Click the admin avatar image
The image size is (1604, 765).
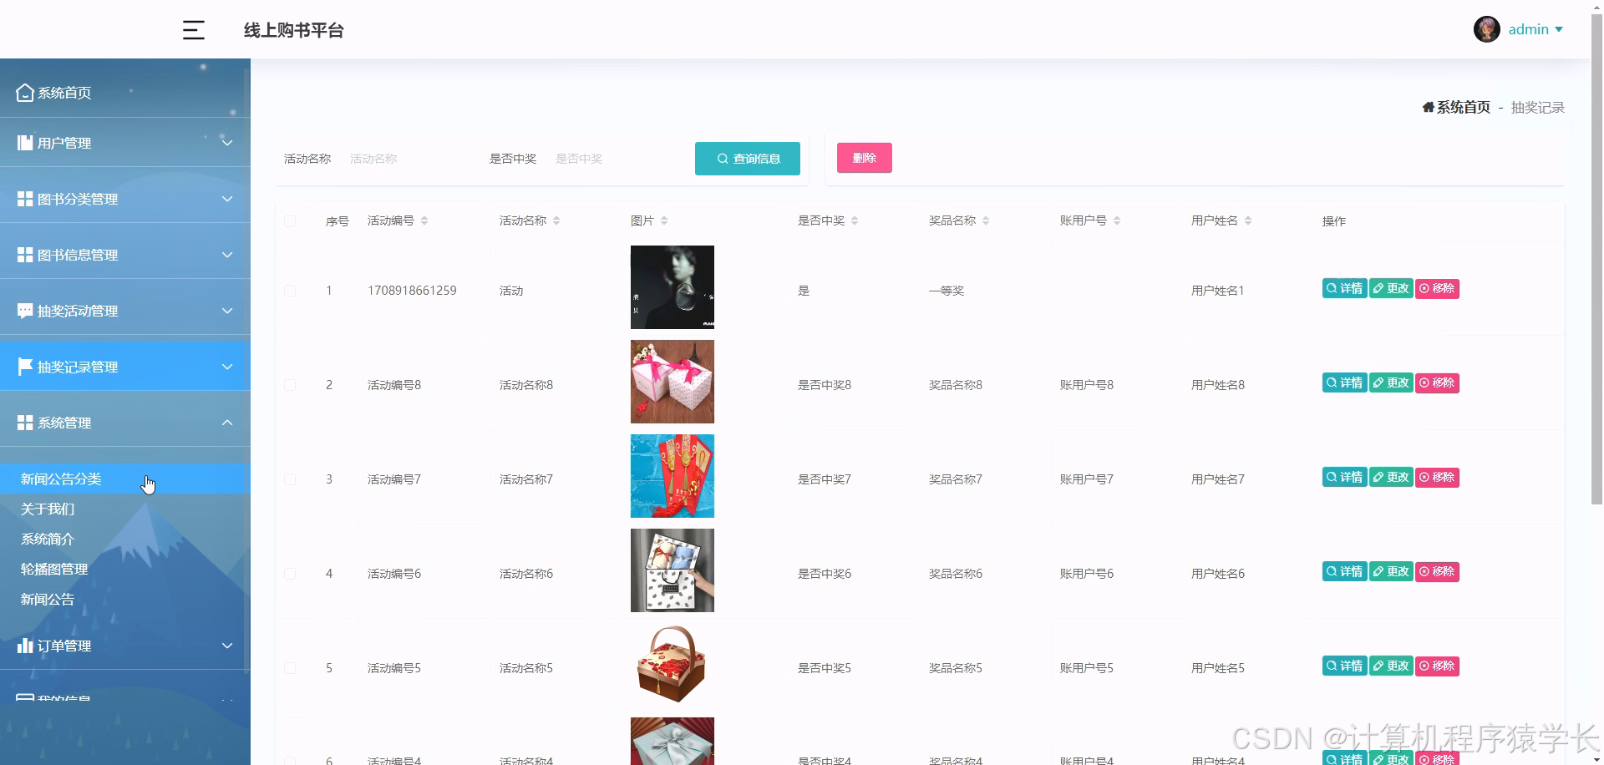point(1486,28)
